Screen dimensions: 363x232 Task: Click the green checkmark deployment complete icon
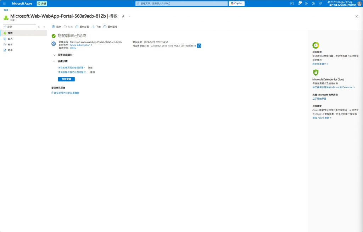[54, 36]
